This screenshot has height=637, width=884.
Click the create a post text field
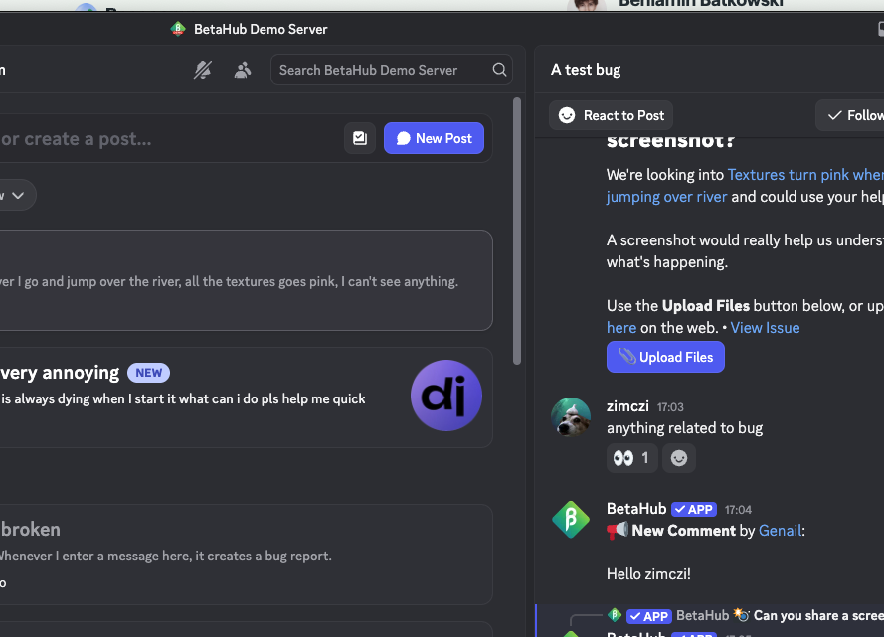(x=169, y=138)
